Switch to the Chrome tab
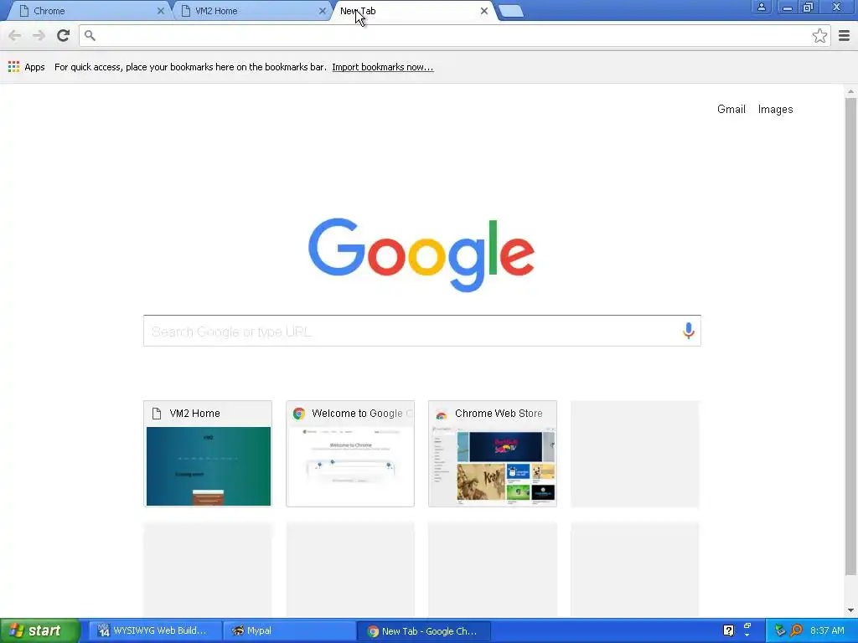 (90, 11)
